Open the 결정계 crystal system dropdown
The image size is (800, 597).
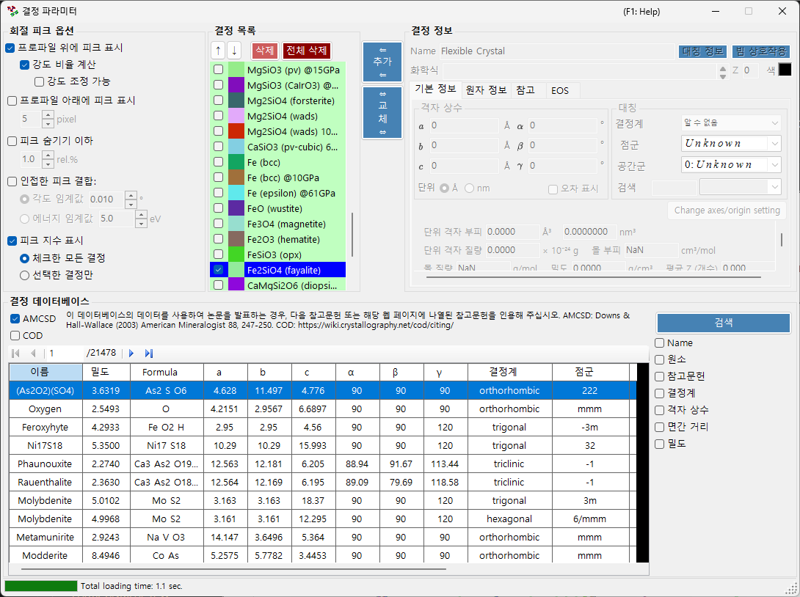(730, 123)
